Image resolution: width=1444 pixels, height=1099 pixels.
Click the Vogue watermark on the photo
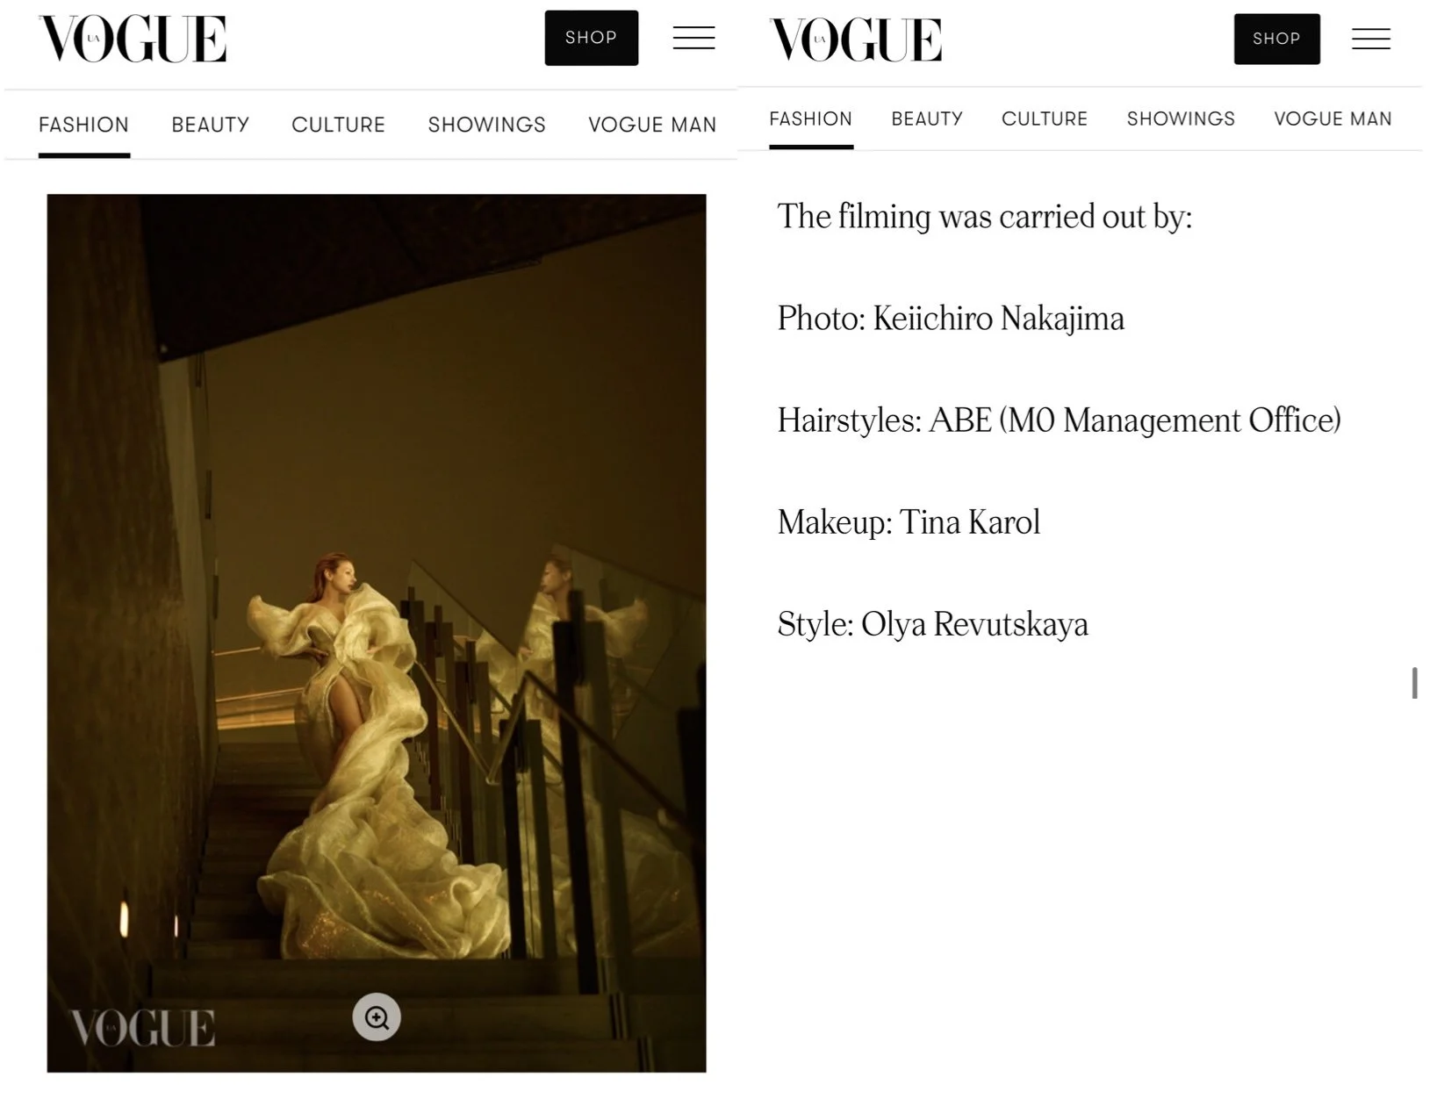click(x=142, y=1028)
